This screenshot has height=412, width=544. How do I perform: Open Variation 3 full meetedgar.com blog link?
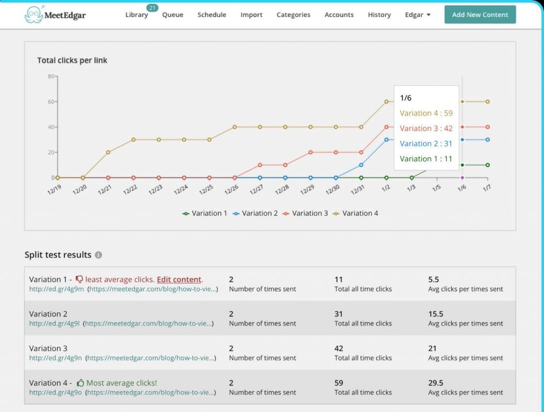pyautogui.click(x=150, y=358)
